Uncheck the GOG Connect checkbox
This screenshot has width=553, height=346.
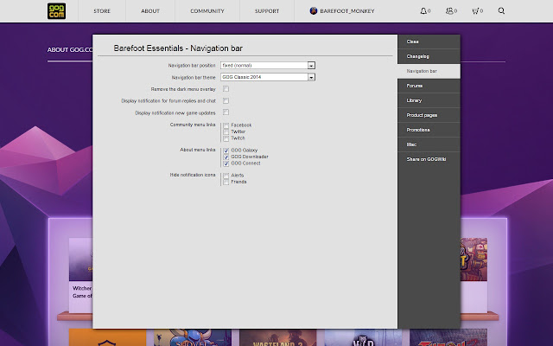click(226, 163)
